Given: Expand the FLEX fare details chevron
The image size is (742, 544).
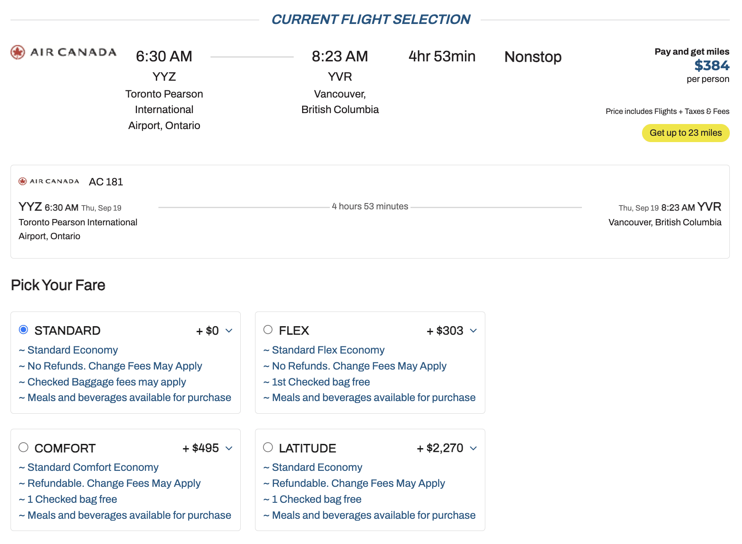Looking at the screenshot, I should point(474,331).
